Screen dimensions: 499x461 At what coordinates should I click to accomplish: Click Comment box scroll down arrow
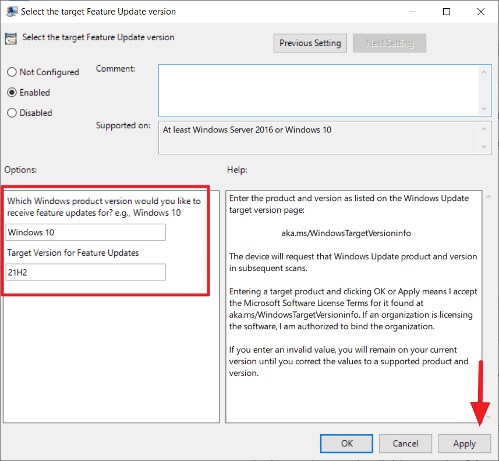(x=484, y=108)
